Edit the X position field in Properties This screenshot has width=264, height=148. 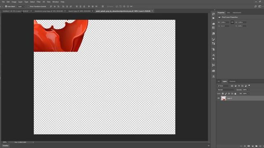(x=225, y=26)
